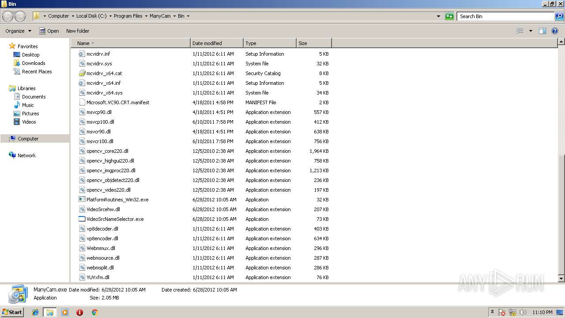Select the VideoSrcehw.dll file name
565x318 pixels.
click(x=103, y=209)
